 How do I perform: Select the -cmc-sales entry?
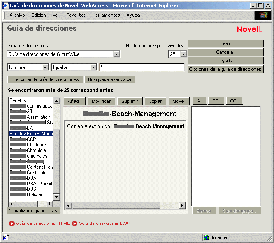pyautogui.click(x=31, y=156)
